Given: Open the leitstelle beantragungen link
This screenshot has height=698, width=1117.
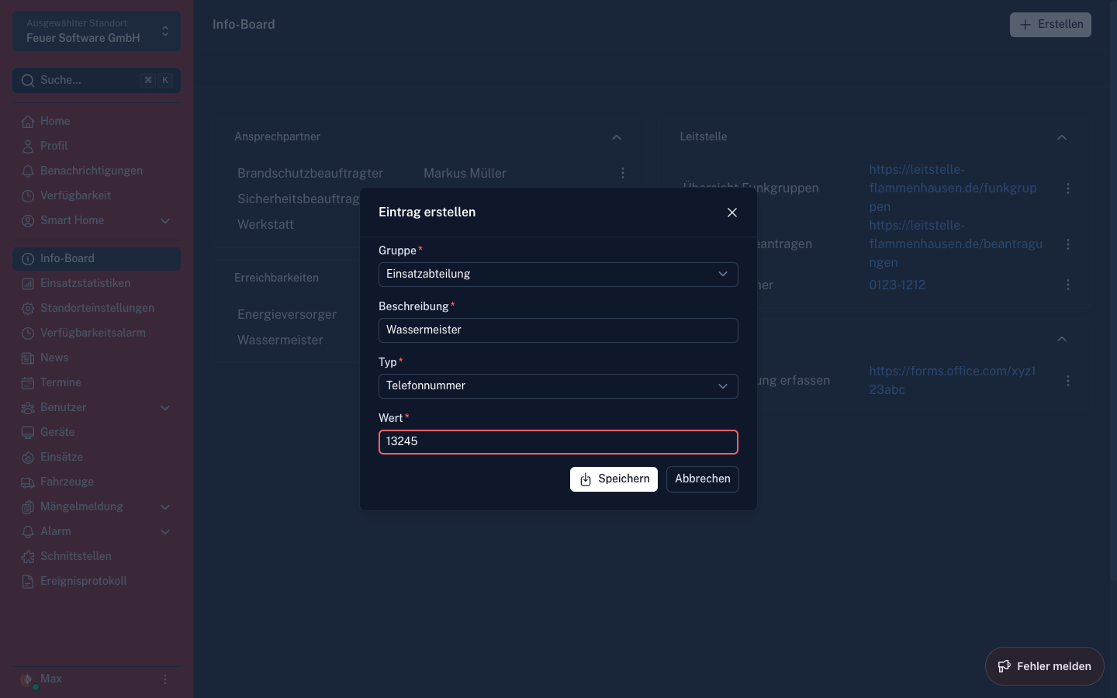Looking at the screenshot, I should coord(956,244).
